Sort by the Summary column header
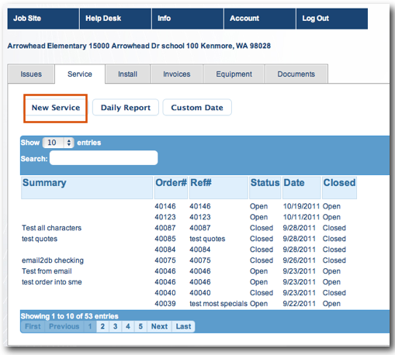The height and width of the screenshot is (355, 395). (x=87, y=188)
